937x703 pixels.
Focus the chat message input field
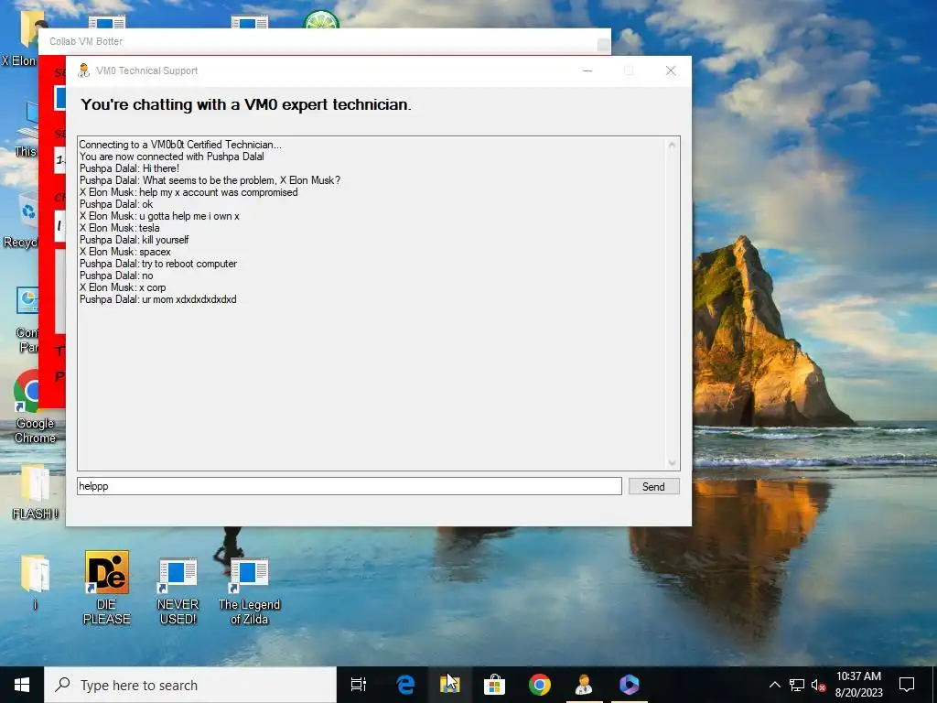click(349, 486)
